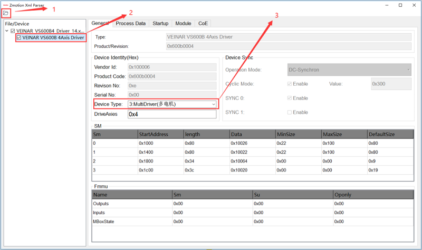
Task: Select the Outputs row in Fmmu table
Action: coord(100,203)
